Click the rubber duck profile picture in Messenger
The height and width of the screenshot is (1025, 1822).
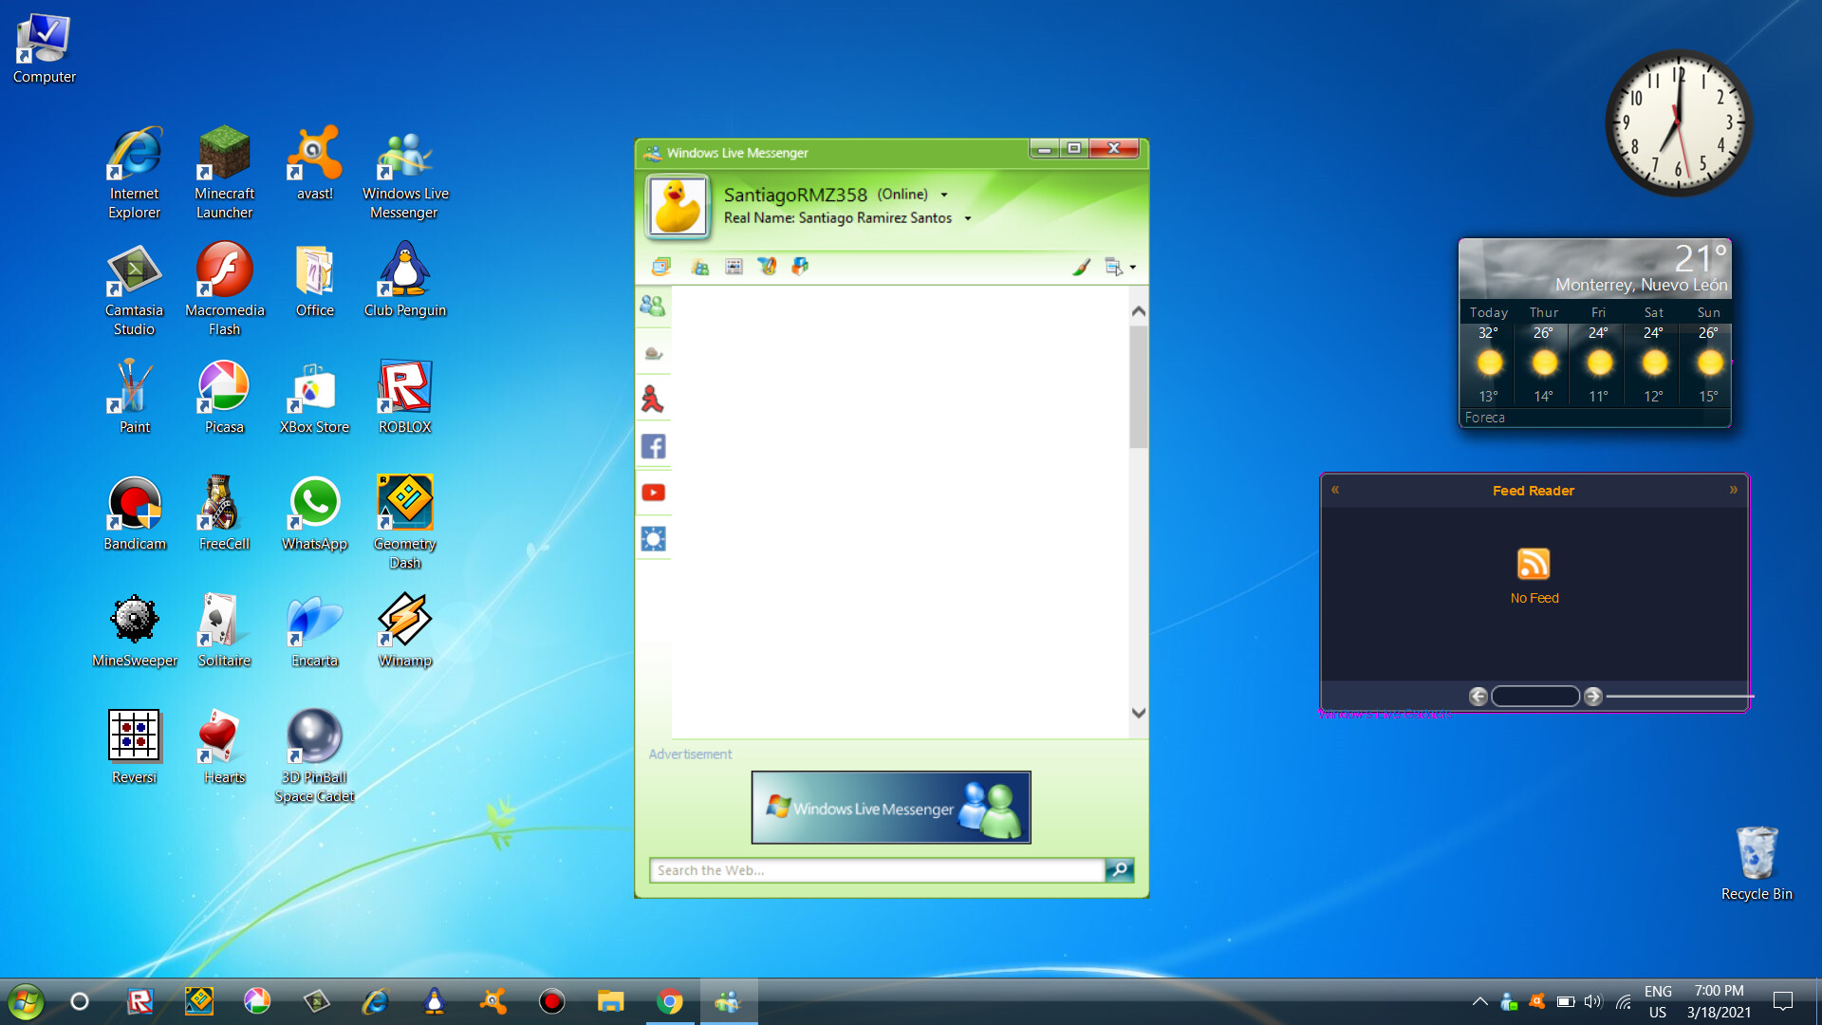coord(678,206)
